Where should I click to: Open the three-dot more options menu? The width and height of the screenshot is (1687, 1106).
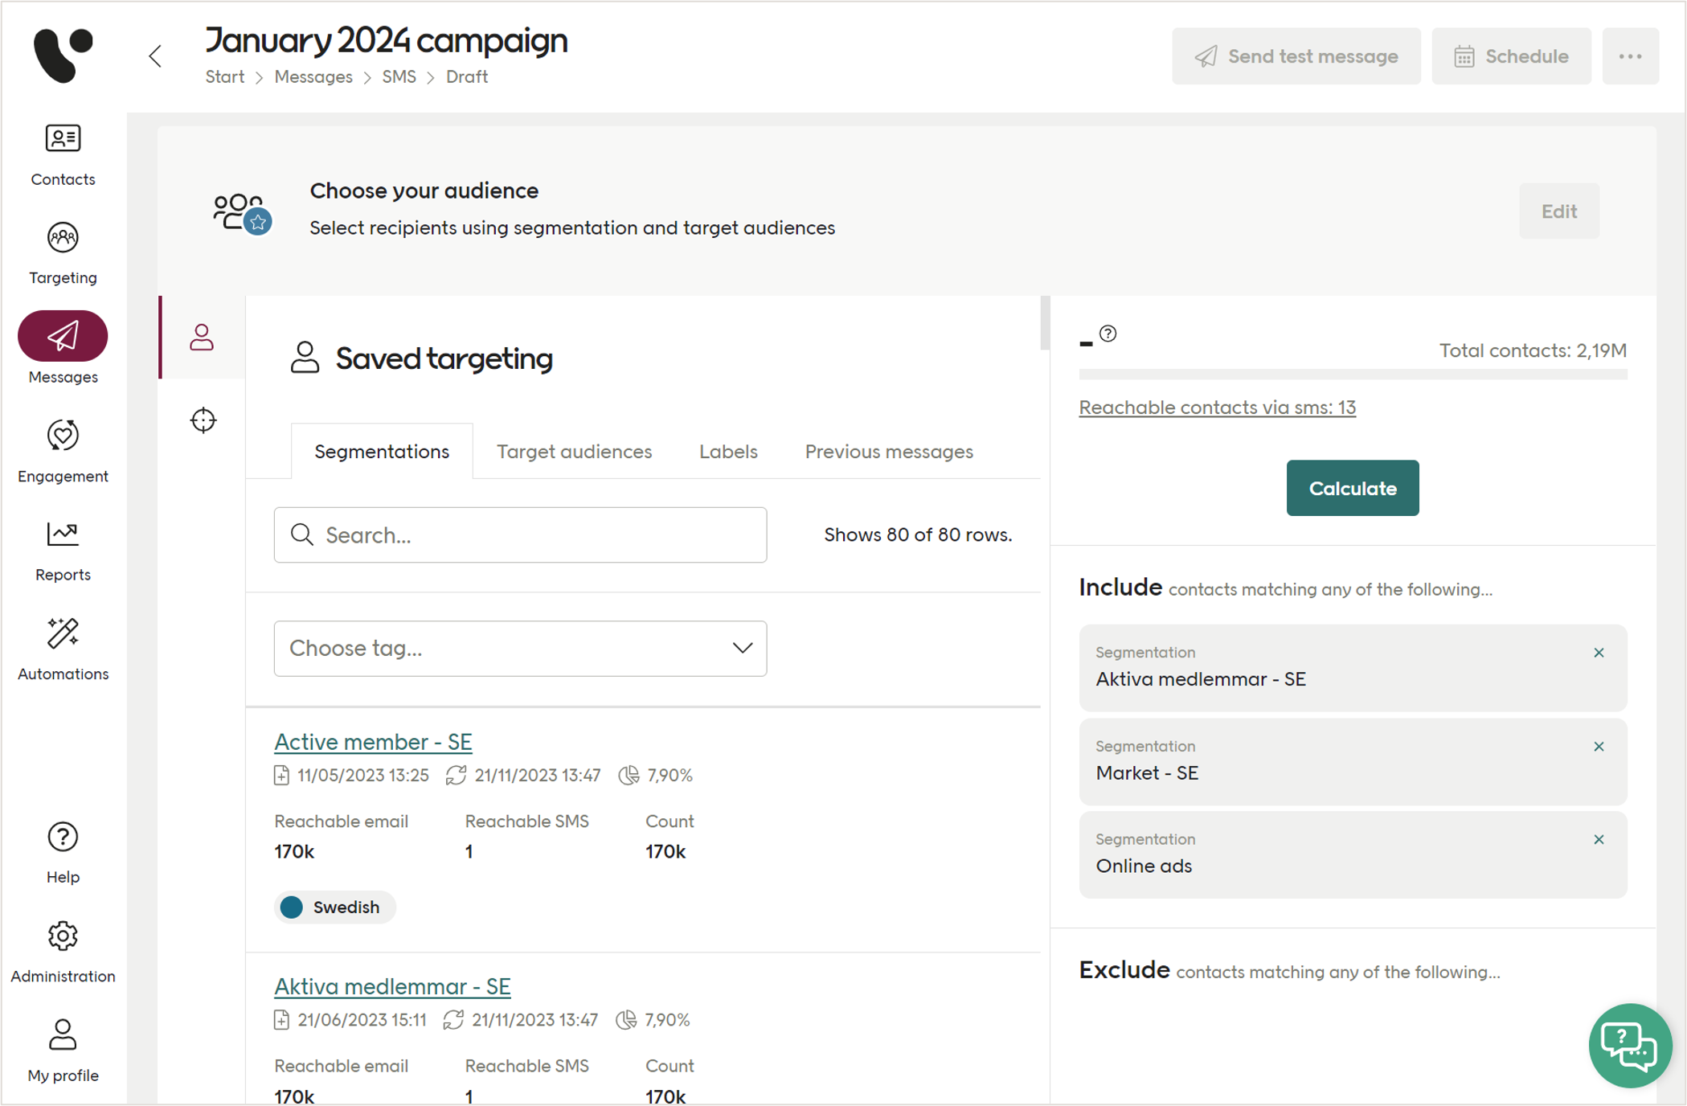tap(1629, 56)
